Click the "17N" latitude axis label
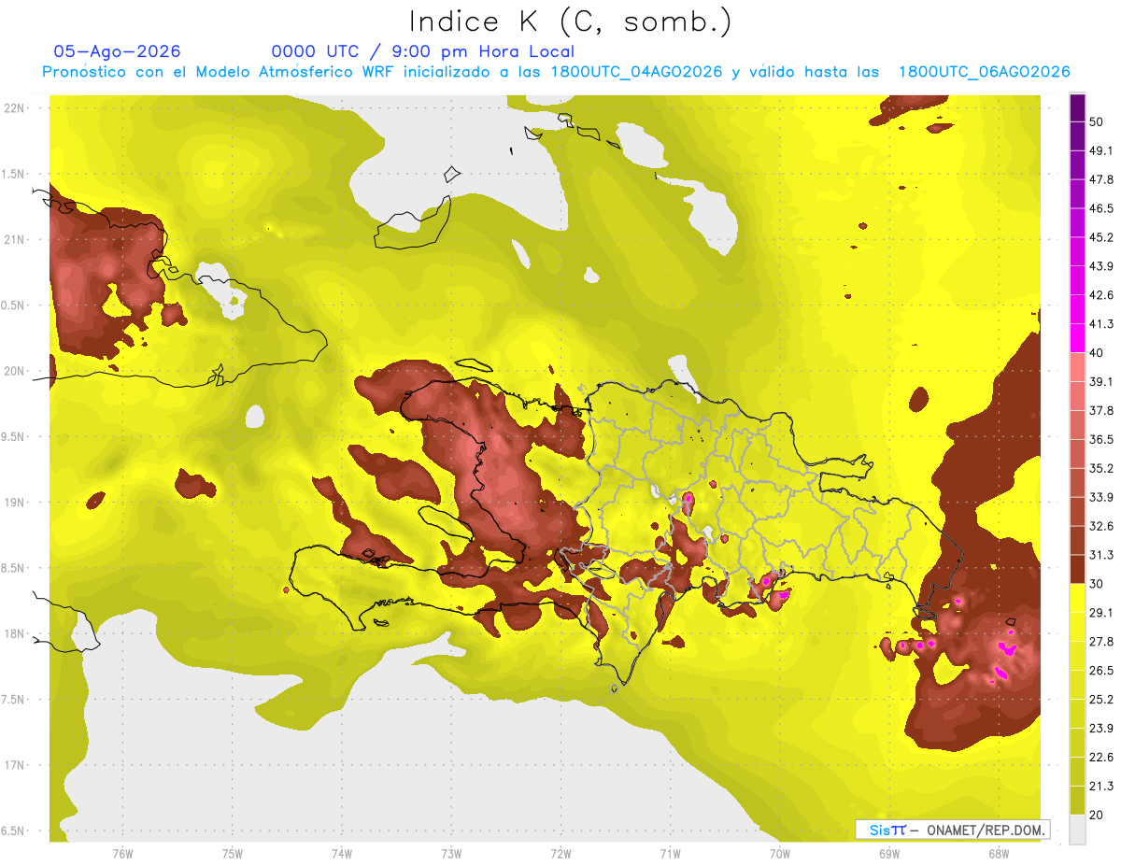The width and height of the screenshot is (1121, 866). 14,766
